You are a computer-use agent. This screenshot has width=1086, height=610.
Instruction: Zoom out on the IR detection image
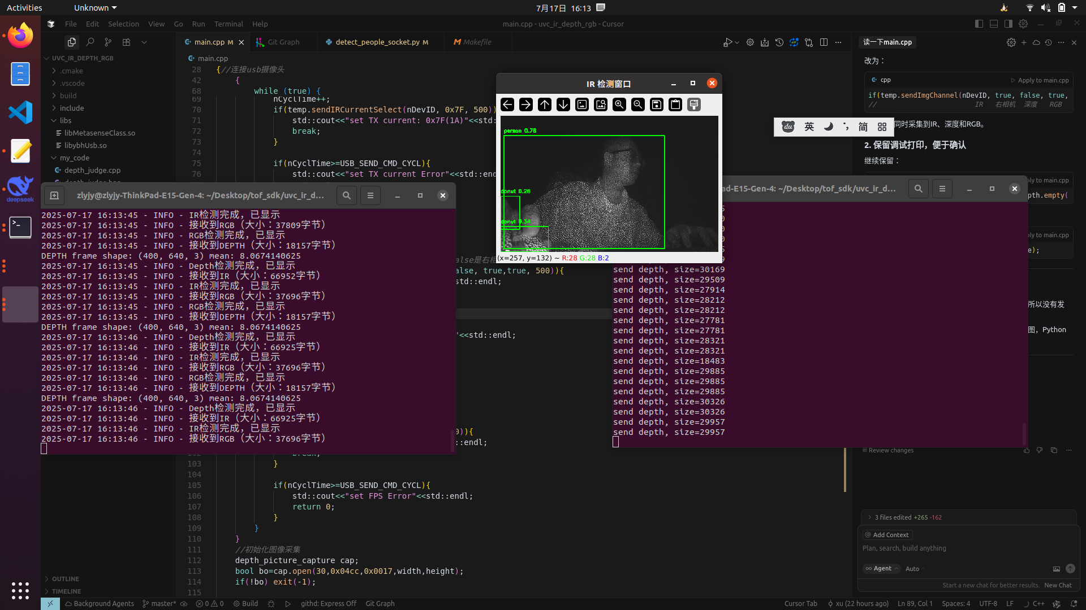638,104
